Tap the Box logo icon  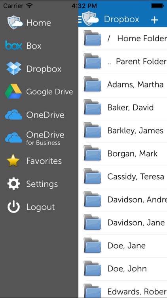13,45
